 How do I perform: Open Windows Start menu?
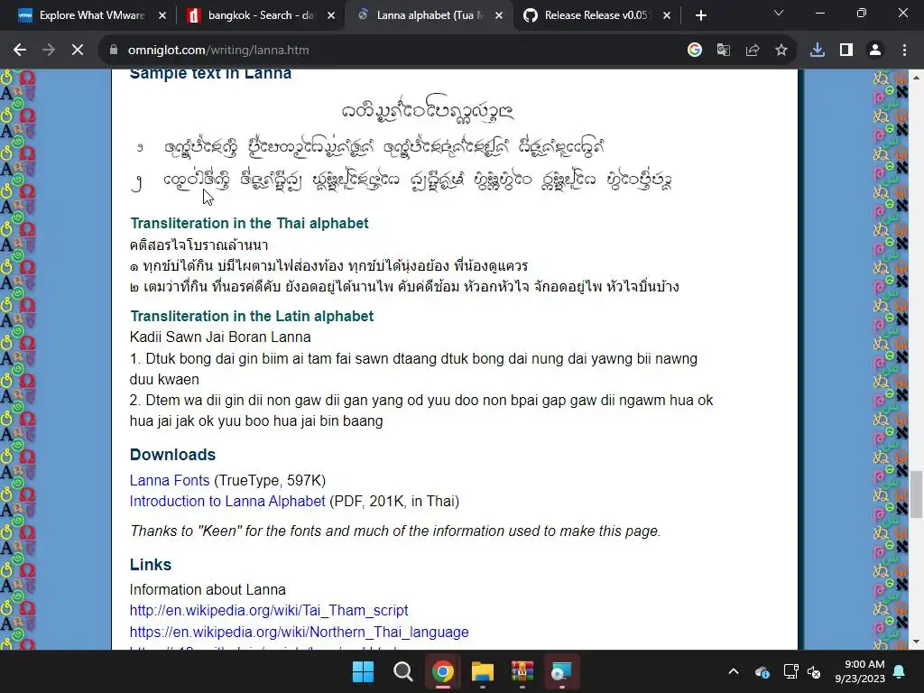tap(363, 671)
